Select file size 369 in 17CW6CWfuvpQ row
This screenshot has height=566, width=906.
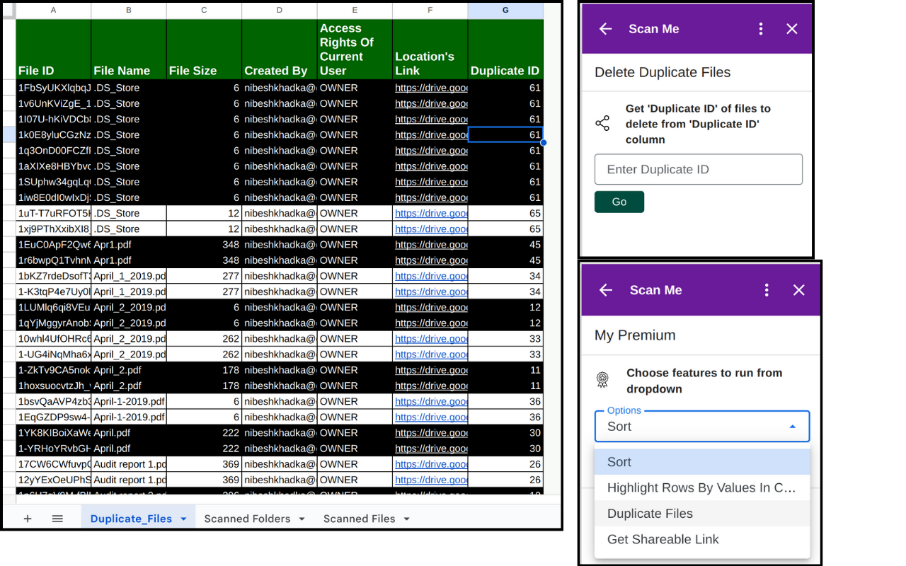(204, 464)
